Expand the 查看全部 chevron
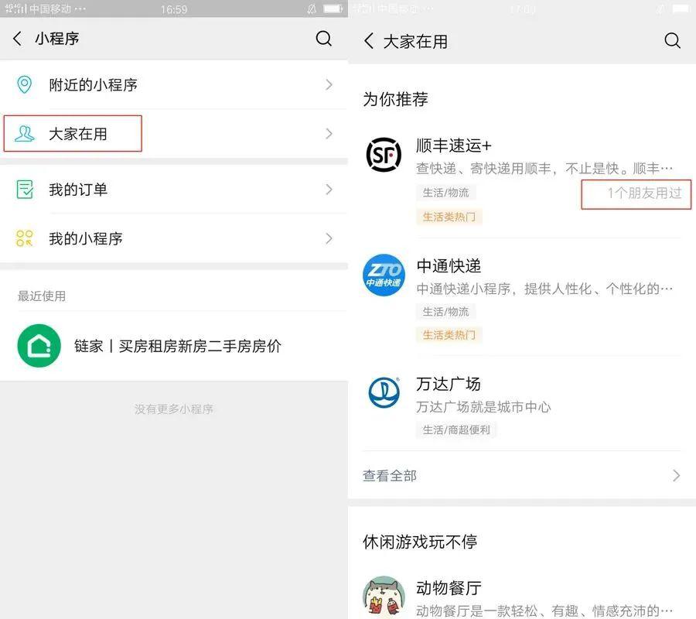This screenshot has width=696, height=619. coord(676,476)
